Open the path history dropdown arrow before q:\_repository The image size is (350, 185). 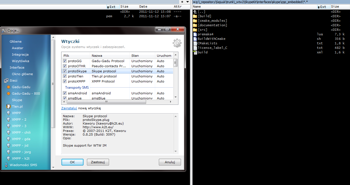[x=194, y=2]
